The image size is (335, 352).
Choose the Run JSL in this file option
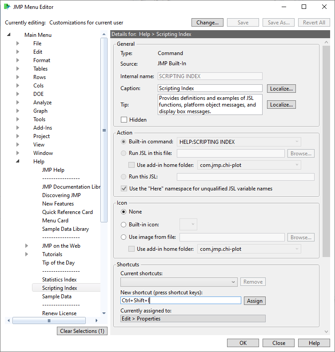coord(124,153)
